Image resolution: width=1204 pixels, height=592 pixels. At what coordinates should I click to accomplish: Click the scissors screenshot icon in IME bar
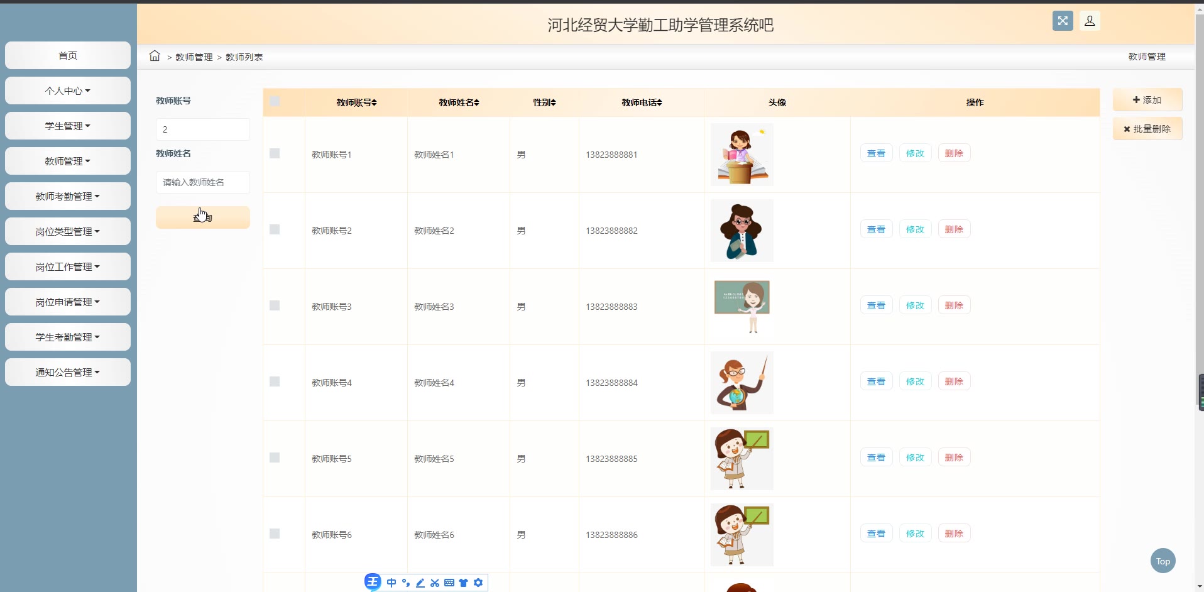[435, 583]
